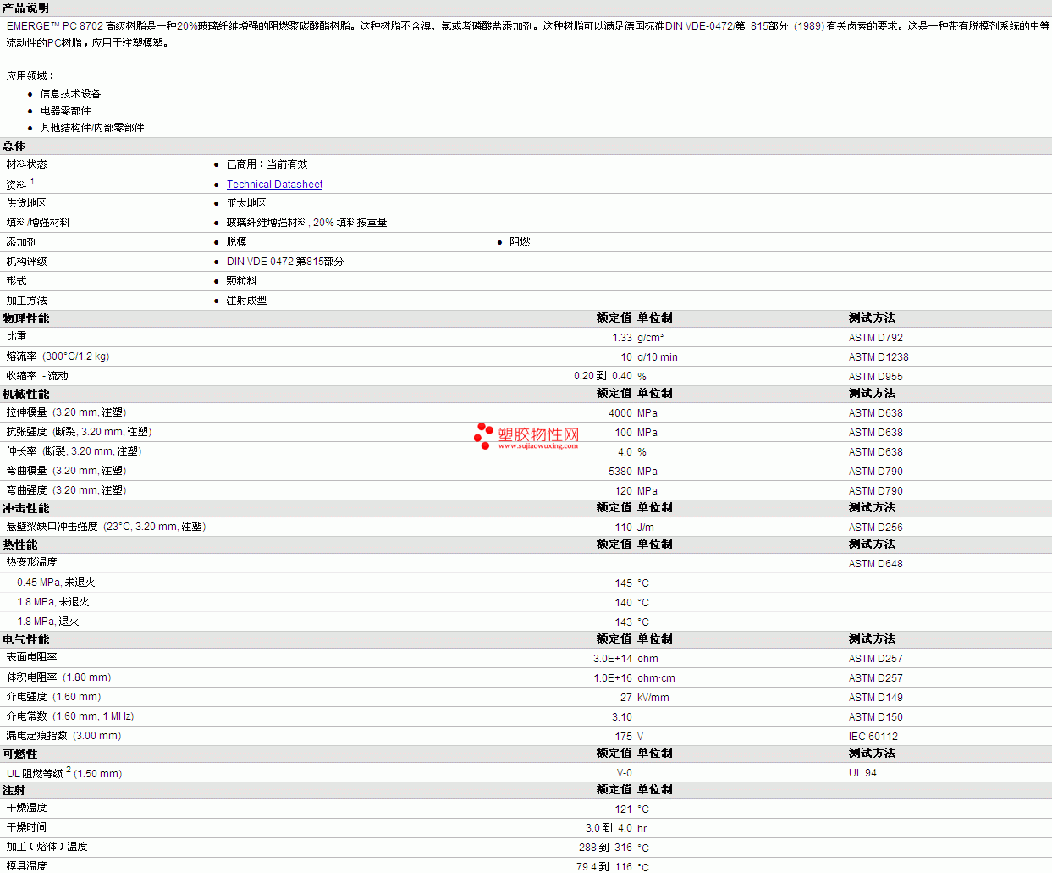
Task: Click the 悬壁梁缺口冲击强度 row label
Action: (x=106, y=527)
